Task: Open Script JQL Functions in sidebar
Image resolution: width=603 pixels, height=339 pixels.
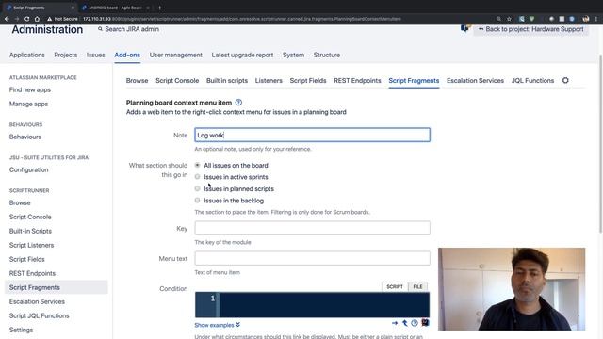Action: tap(40, 315)
